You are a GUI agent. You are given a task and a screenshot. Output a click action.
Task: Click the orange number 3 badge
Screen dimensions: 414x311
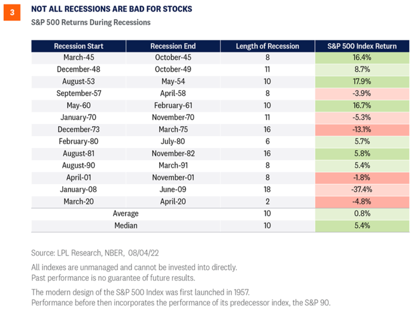12,13
